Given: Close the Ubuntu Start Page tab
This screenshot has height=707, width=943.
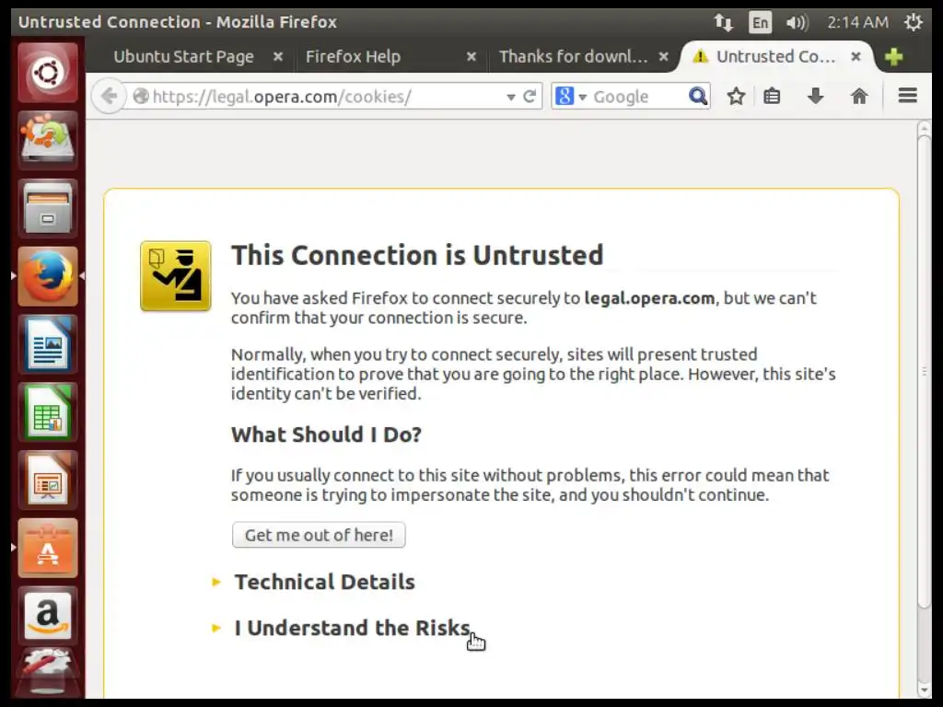Looking at the screenshot, I should click(x=278, y=56).
